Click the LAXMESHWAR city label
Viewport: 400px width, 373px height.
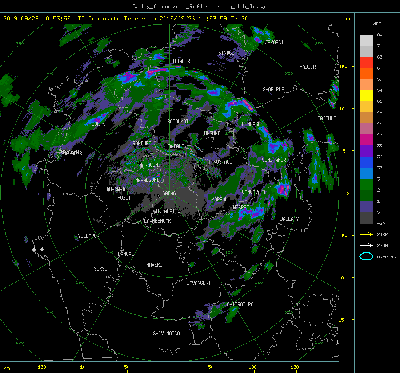(157, 221)
